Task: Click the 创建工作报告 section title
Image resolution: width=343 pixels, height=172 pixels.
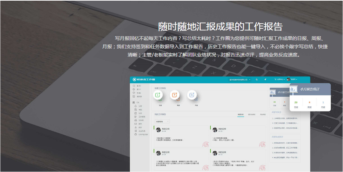Action: pyautogui.click(x=160, y=88)
